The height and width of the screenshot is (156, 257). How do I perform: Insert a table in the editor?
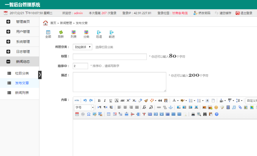click(109, 114)
